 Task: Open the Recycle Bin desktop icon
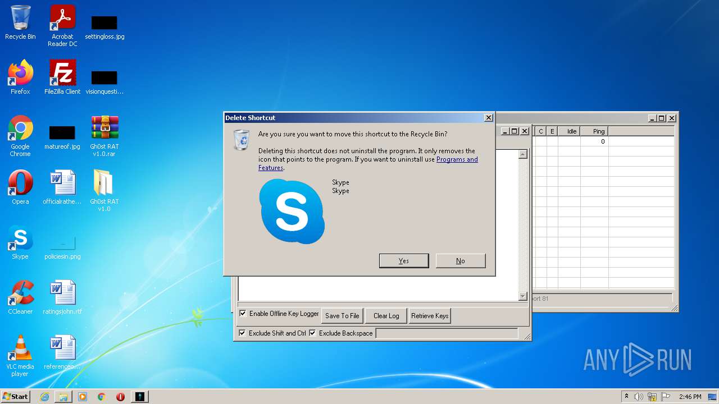[20, 22]
